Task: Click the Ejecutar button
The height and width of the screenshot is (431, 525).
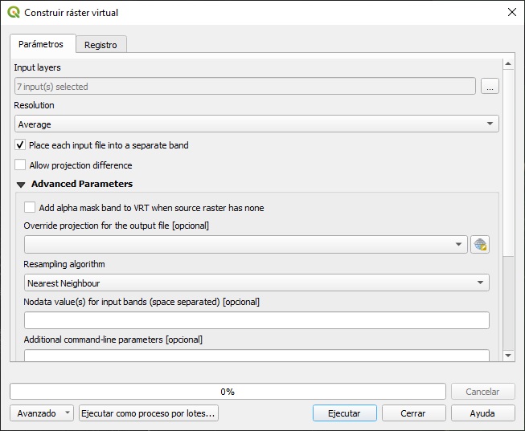Action: tap(345, 413)
